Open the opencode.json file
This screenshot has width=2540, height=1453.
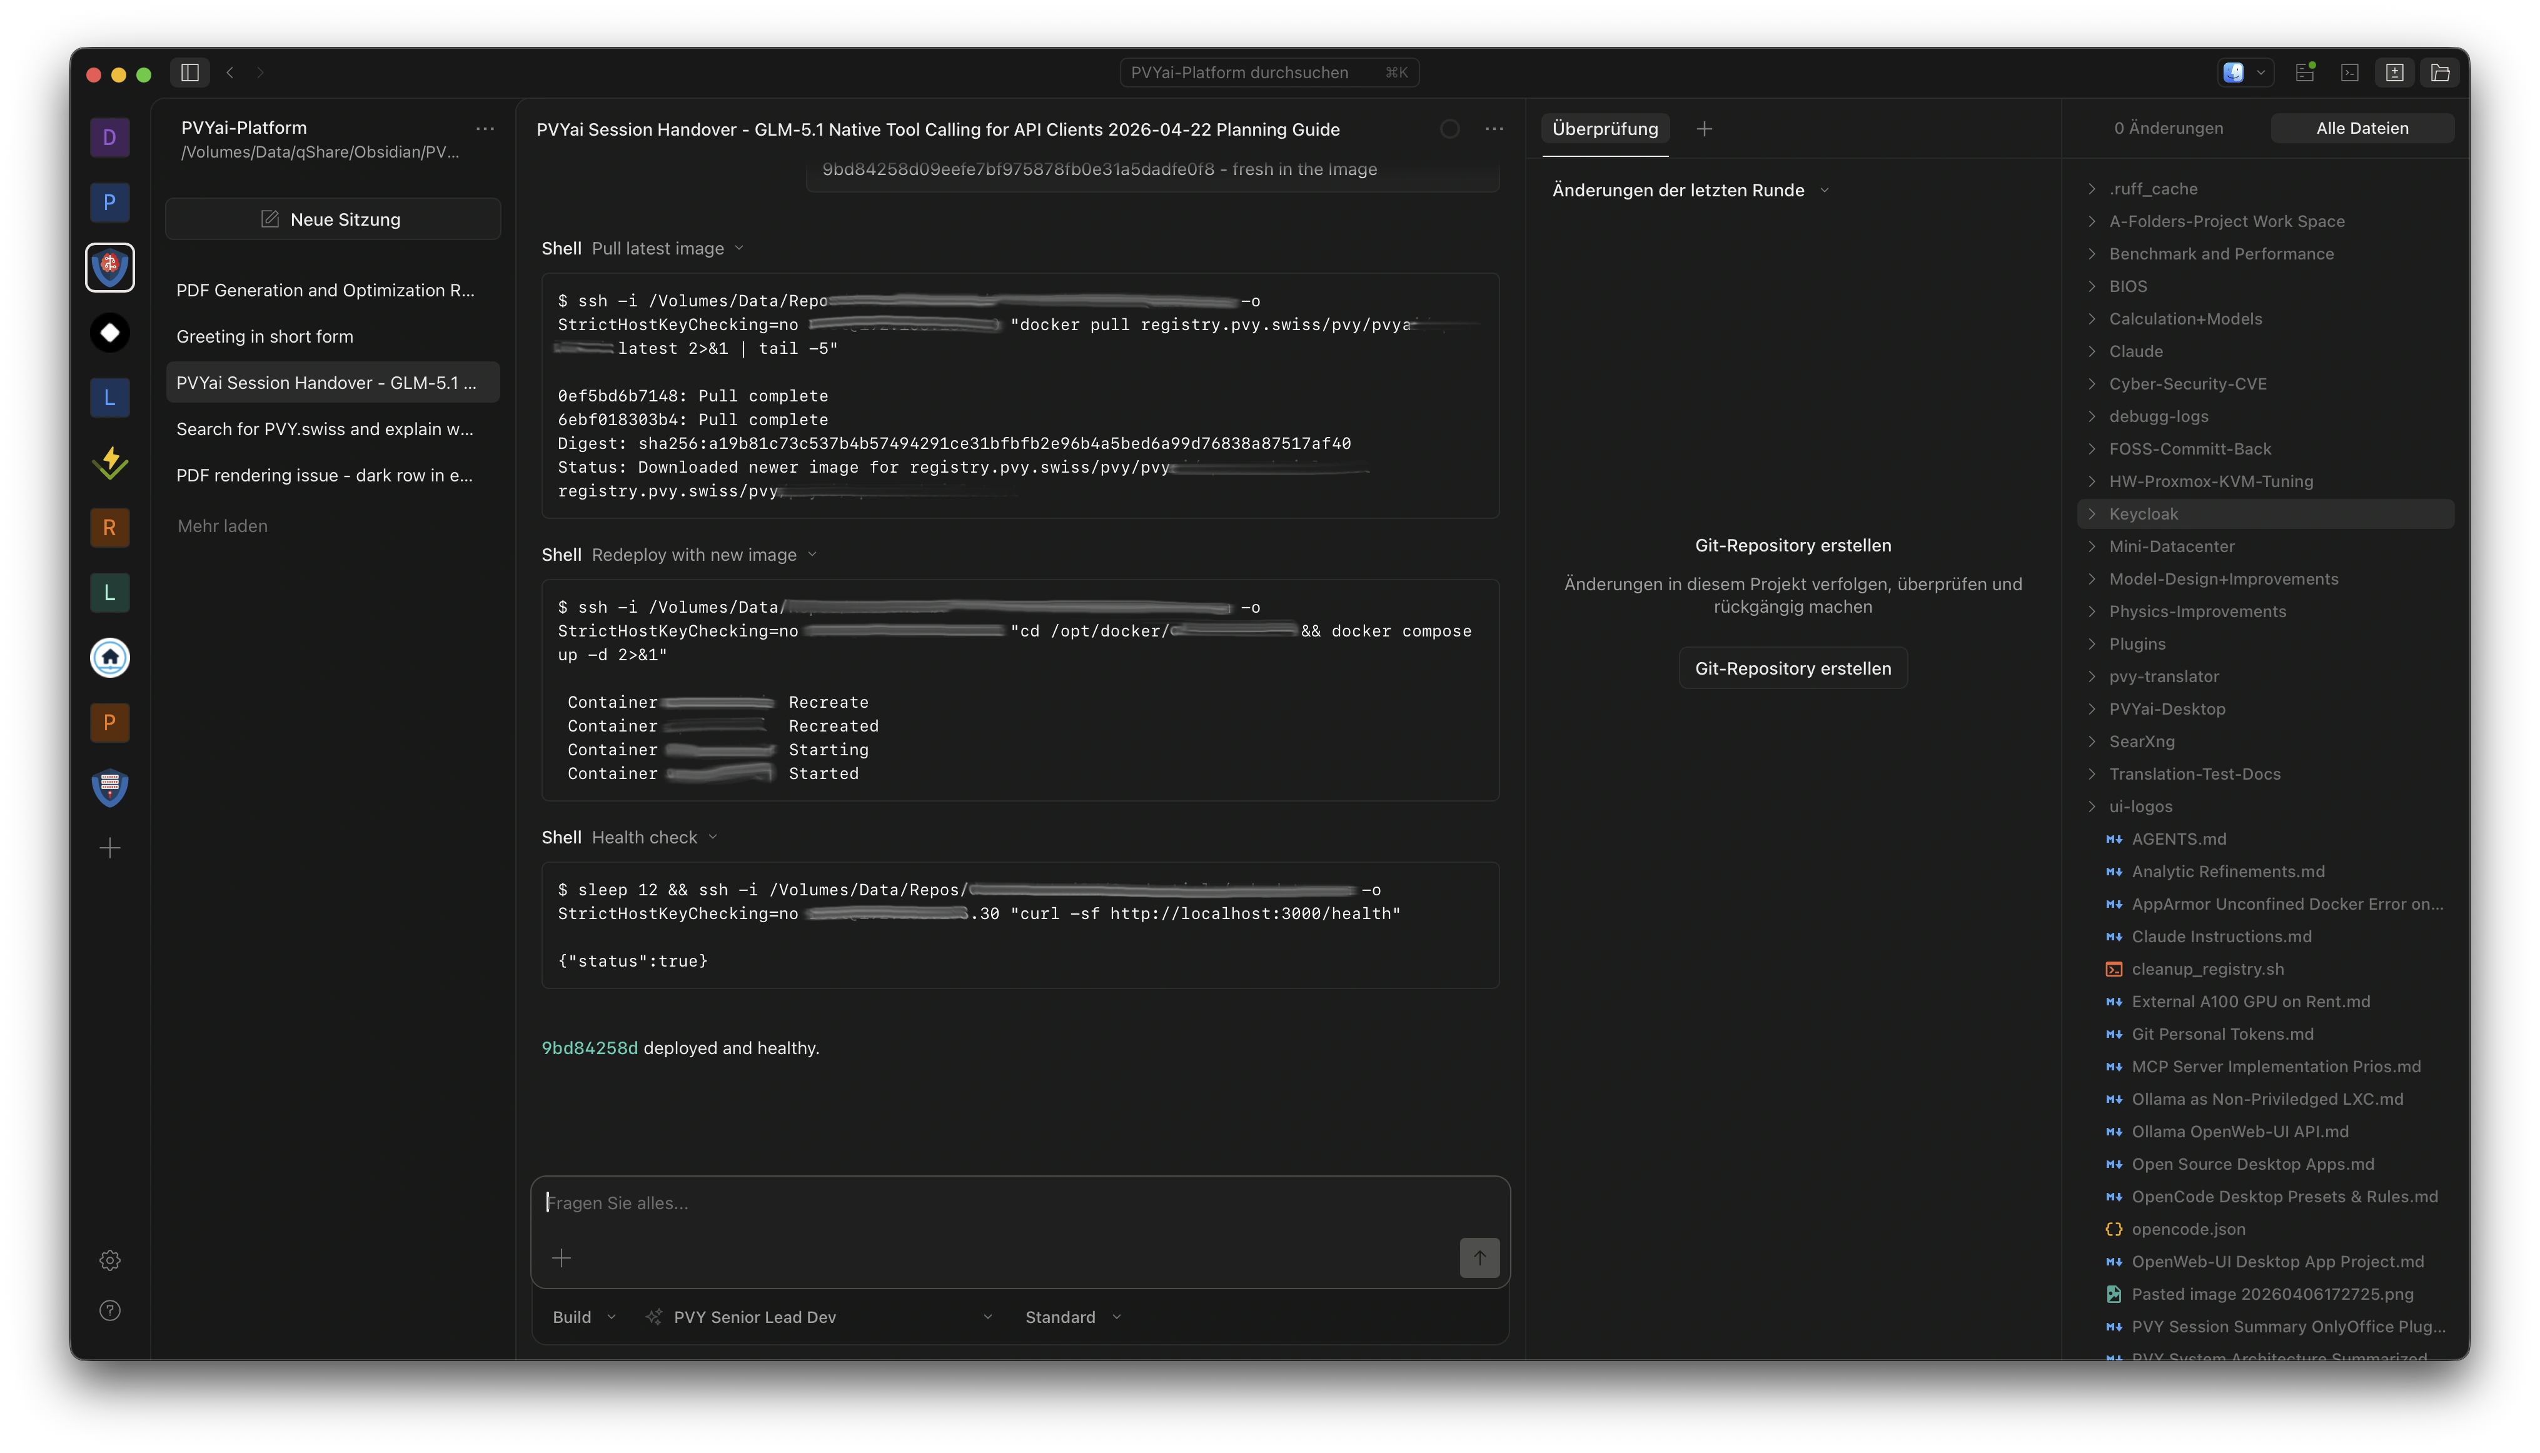point(2265,1229)
